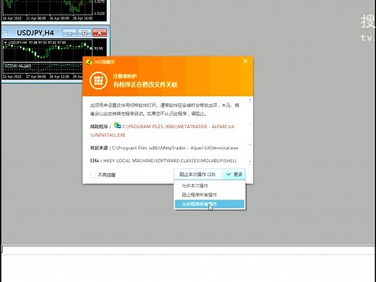Click the USDJPY,H4 window title icon
376x282 pixels.
5,33
